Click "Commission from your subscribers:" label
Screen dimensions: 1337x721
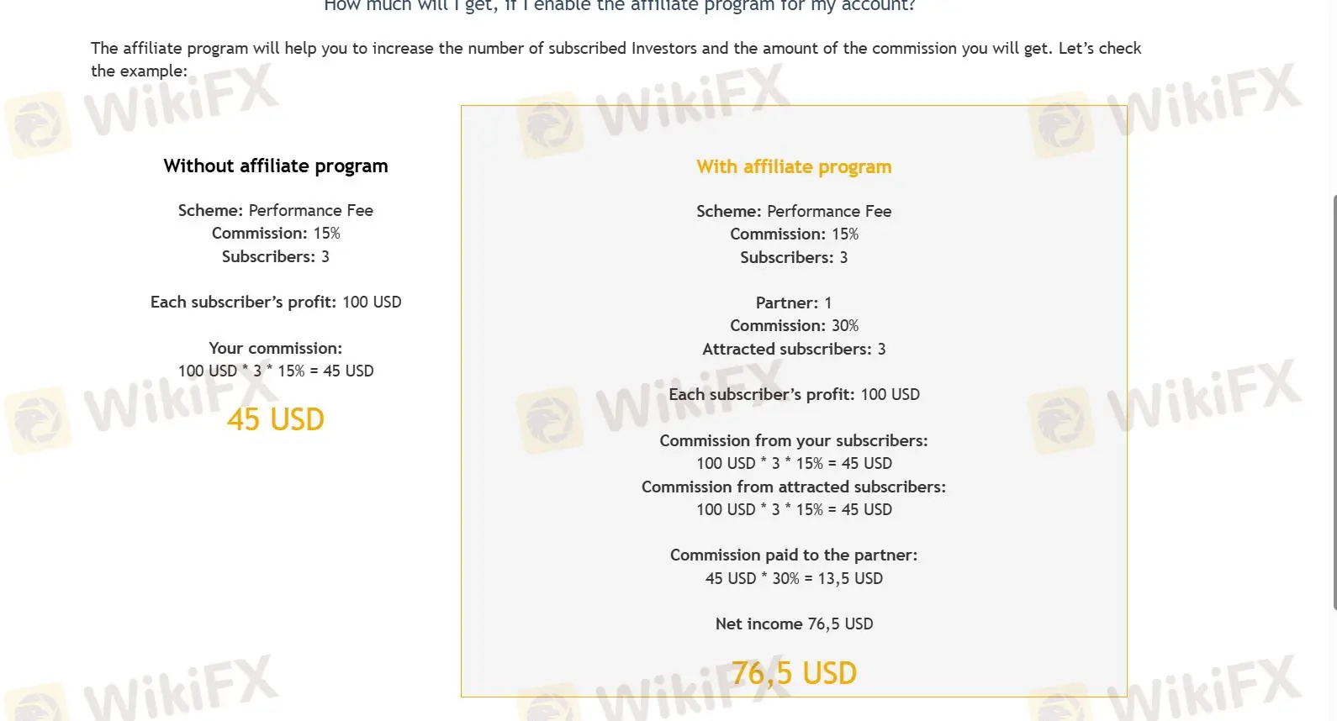click(x=794, y=440)
